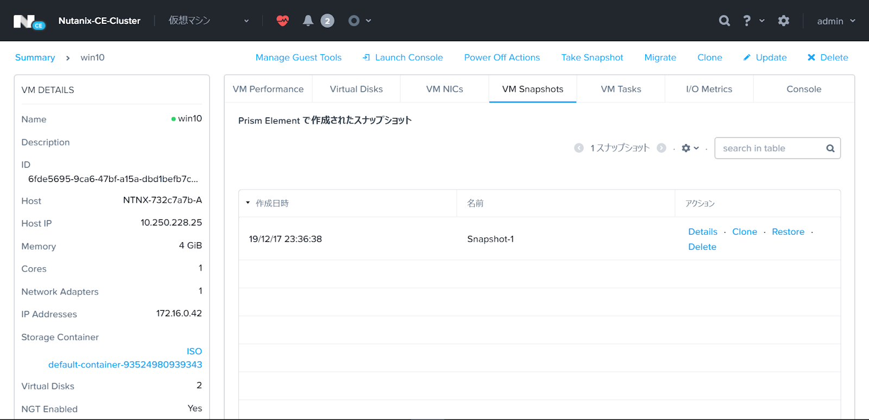Screen dimensions: 869x420
Task: Click next page arrow of snapshots
Action: click(x=661, y=148)
